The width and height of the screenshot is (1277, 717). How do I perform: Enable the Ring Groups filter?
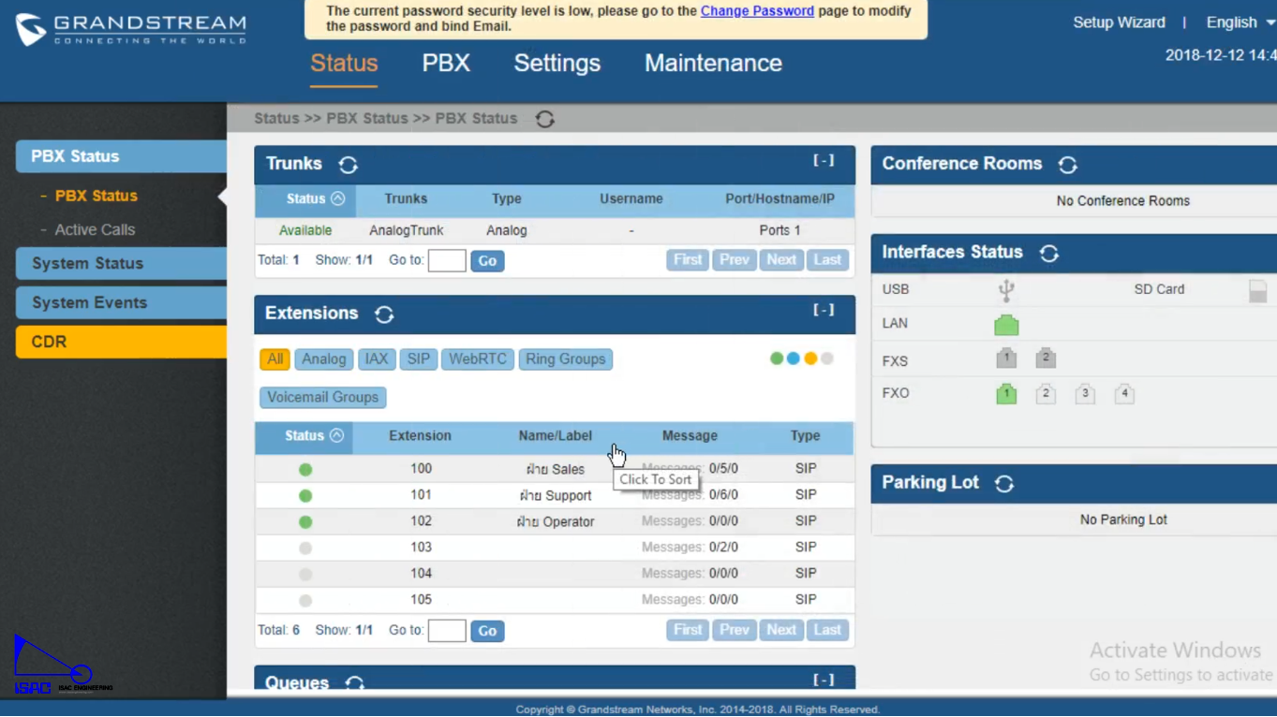pos(565,359)
